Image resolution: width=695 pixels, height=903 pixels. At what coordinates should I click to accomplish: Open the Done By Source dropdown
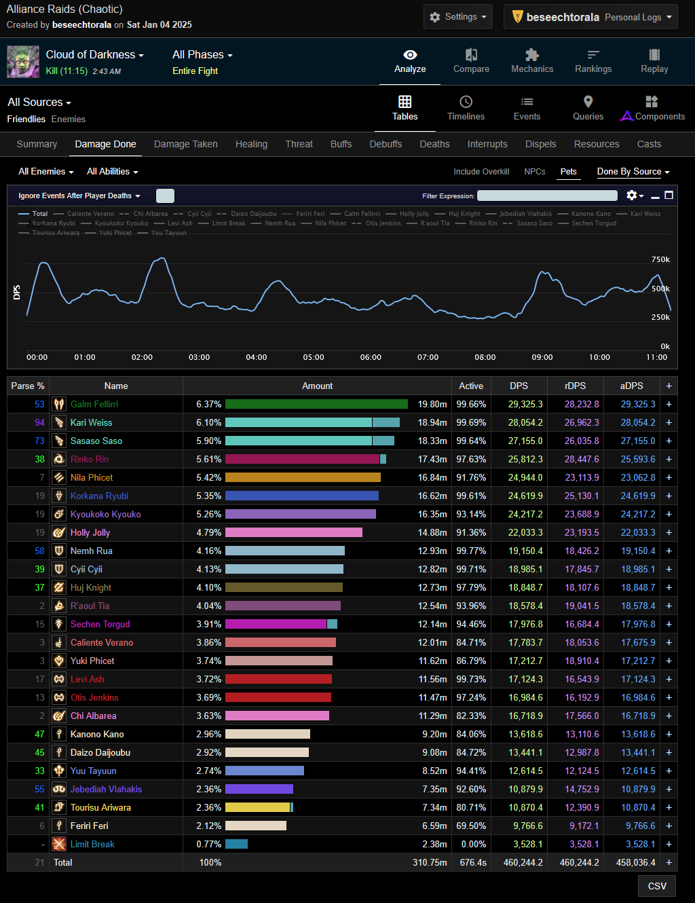click(633, 172)
